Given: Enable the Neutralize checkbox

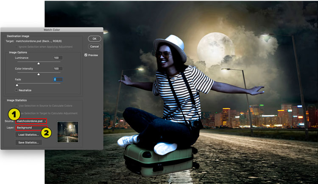Looking at the screenshot, I should pyautogui.click(x=17, y=90).
